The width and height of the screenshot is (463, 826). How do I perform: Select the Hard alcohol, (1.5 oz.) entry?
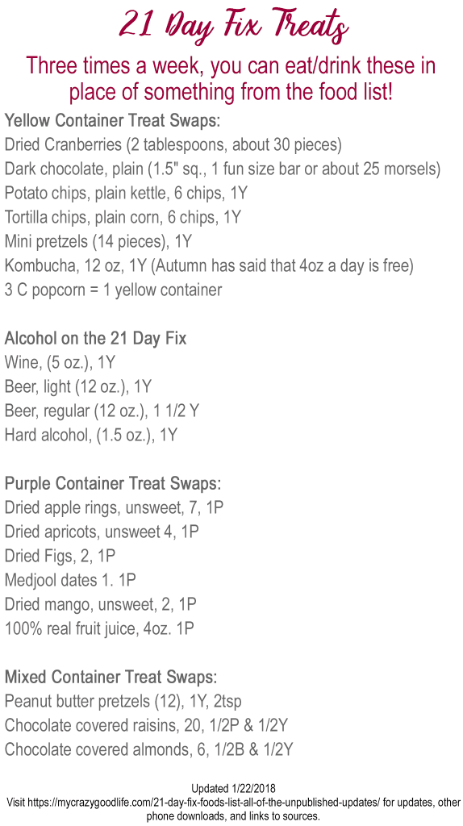90,435
